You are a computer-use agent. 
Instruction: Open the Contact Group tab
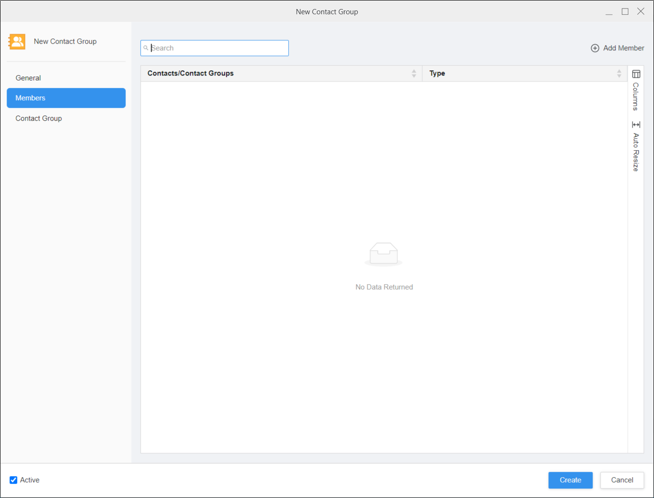pos(39,118)
